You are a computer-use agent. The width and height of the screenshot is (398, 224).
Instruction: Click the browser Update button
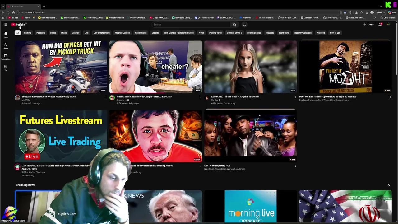380,12
